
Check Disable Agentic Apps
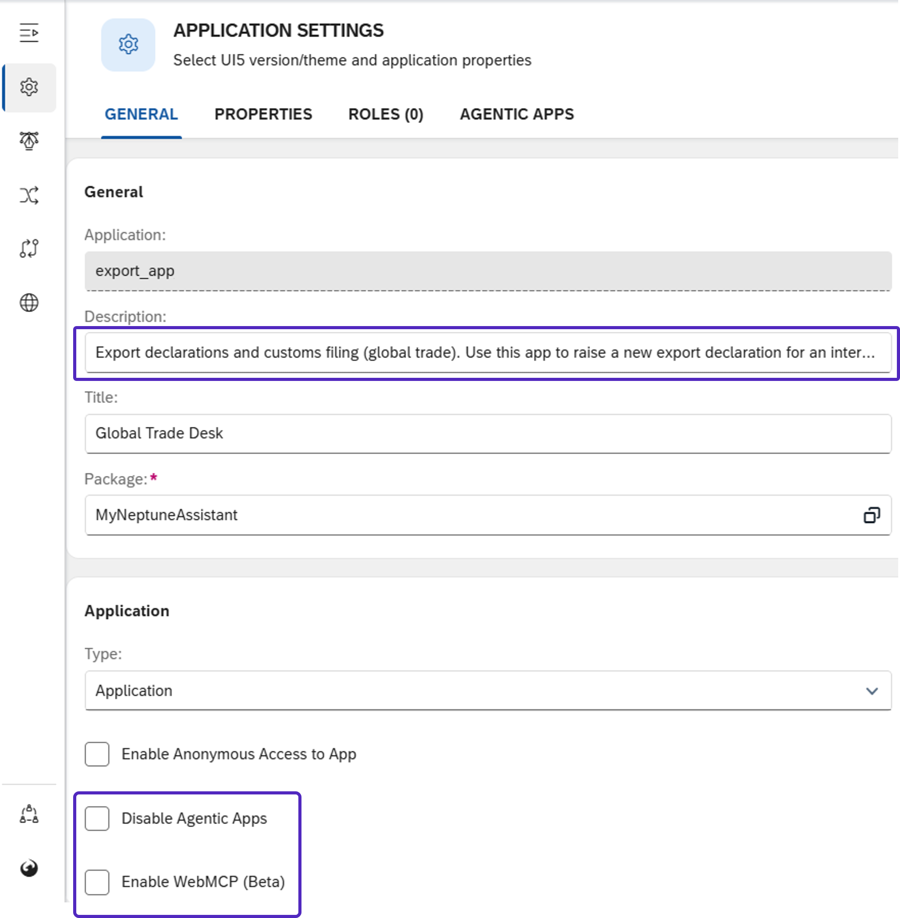(97, 818)
